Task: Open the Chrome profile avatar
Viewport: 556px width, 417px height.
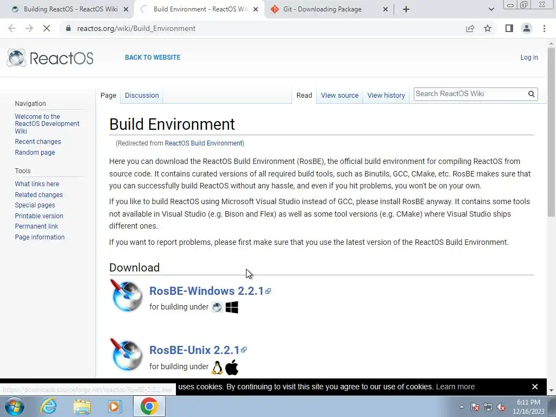Action: [527, 28]
